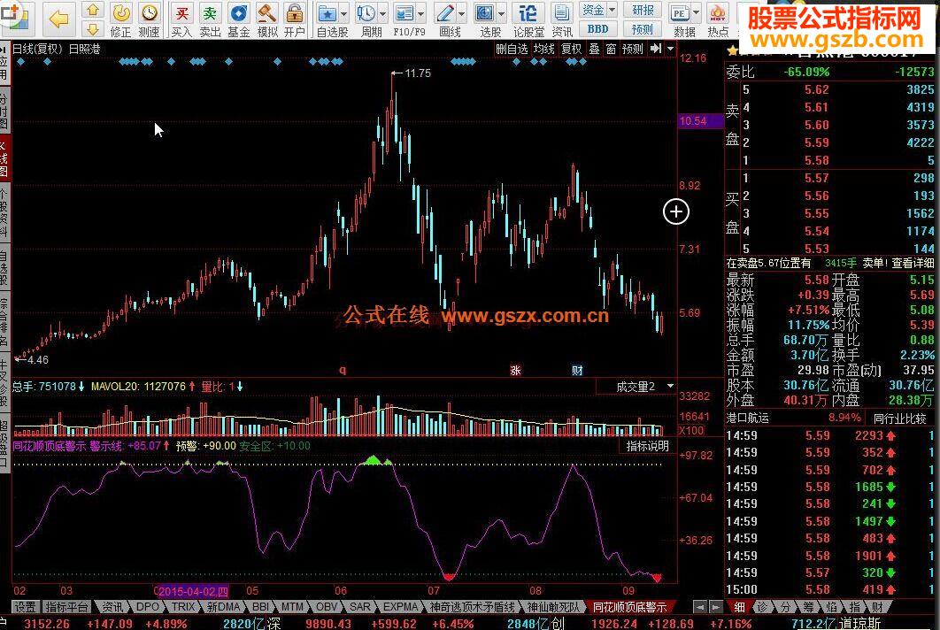Screen dimensions: 940x630
Task: Switch to 分时图 intraday view in sidebar
Action: point(4,111)
